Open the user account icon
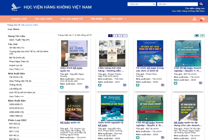The height and width of the screenshot is (140, 208). tap(195, 19)
